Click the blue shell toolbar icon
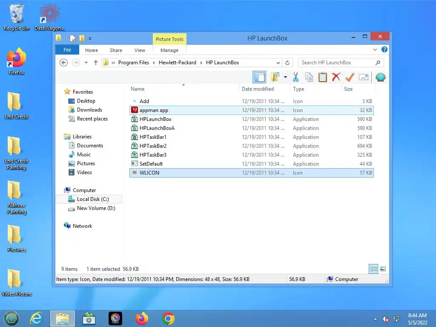 click(x=380, y=77)
